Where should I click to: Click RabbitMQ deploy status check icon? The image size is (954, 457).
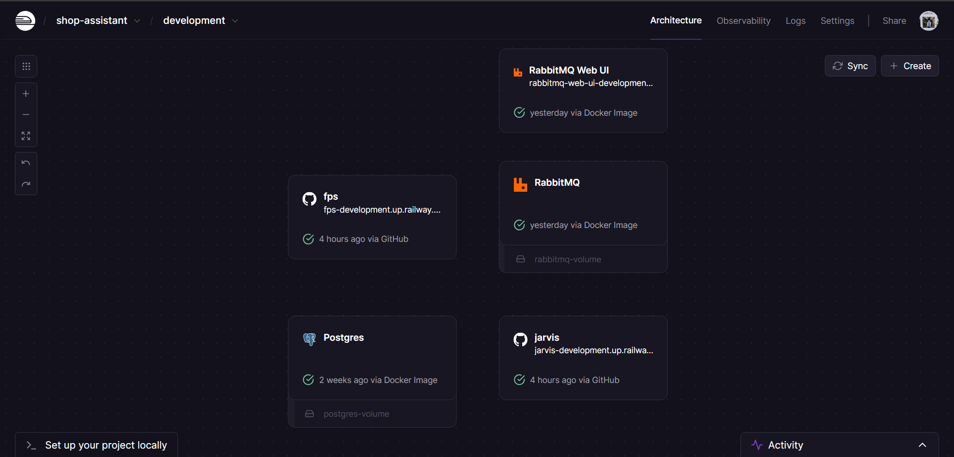tap(519, 225)
